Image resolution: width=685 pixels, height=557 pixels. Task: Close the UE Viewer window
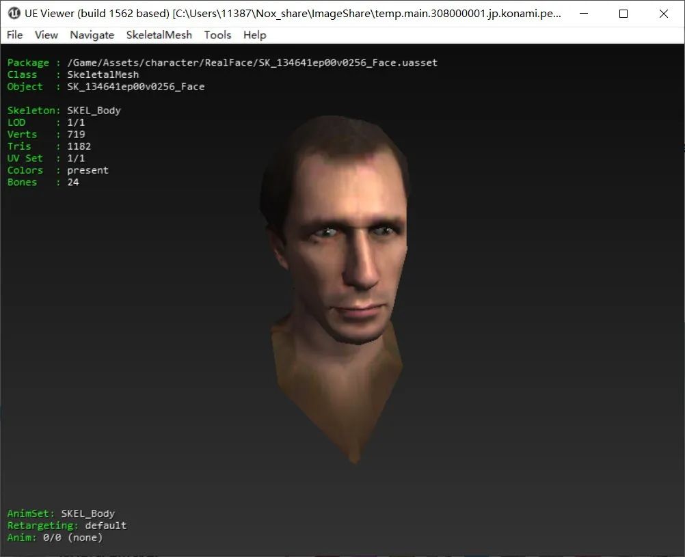(664, 14)
